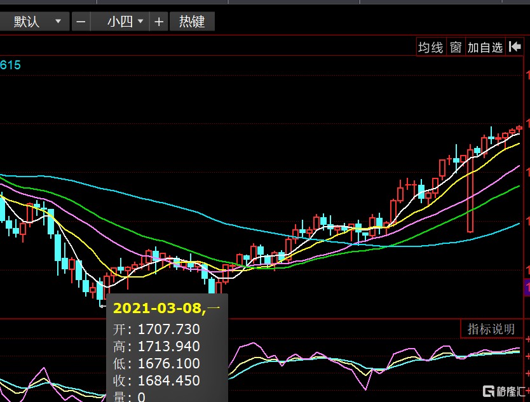Click the purple price marker on right axis
Image resolution: width=530 pixels, height=402 pixels.
(526, 289)
